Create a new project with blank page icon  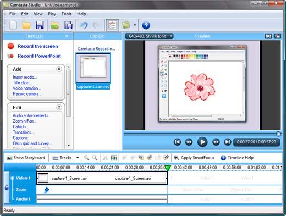(x=13, y=25)
